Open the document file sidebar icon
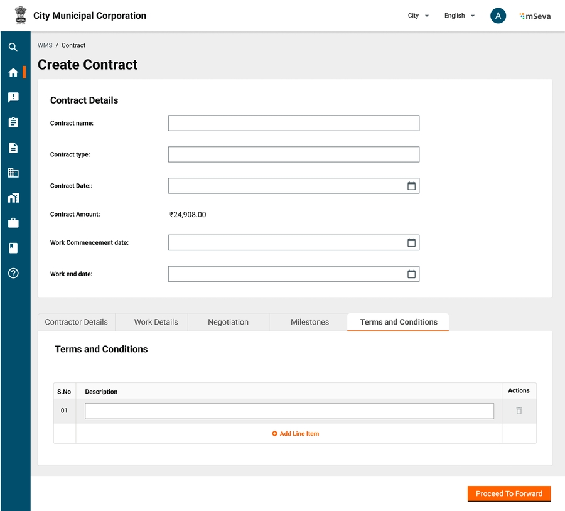 coord(13,148)
